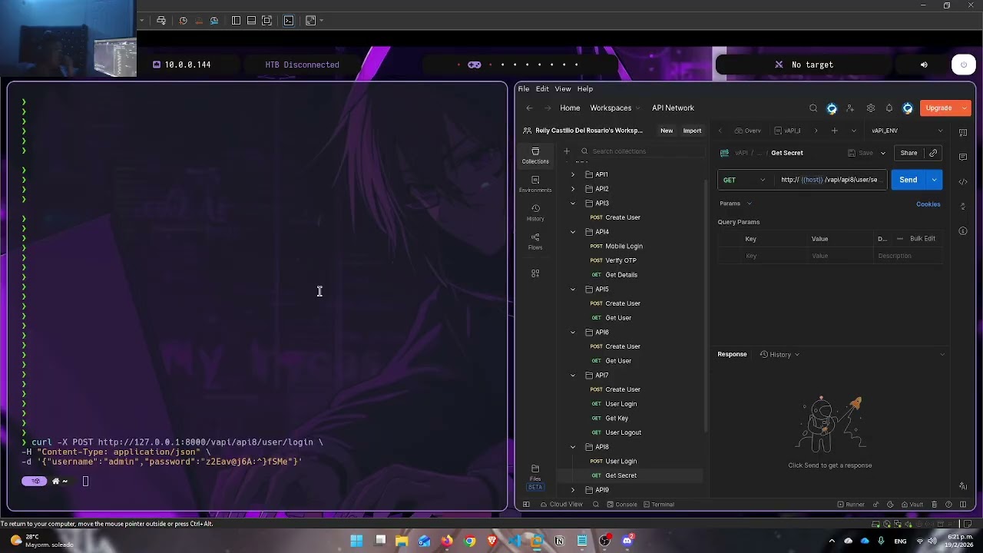Open the Environments sidebar panel
Screen dimensions: 983x553
535,184
